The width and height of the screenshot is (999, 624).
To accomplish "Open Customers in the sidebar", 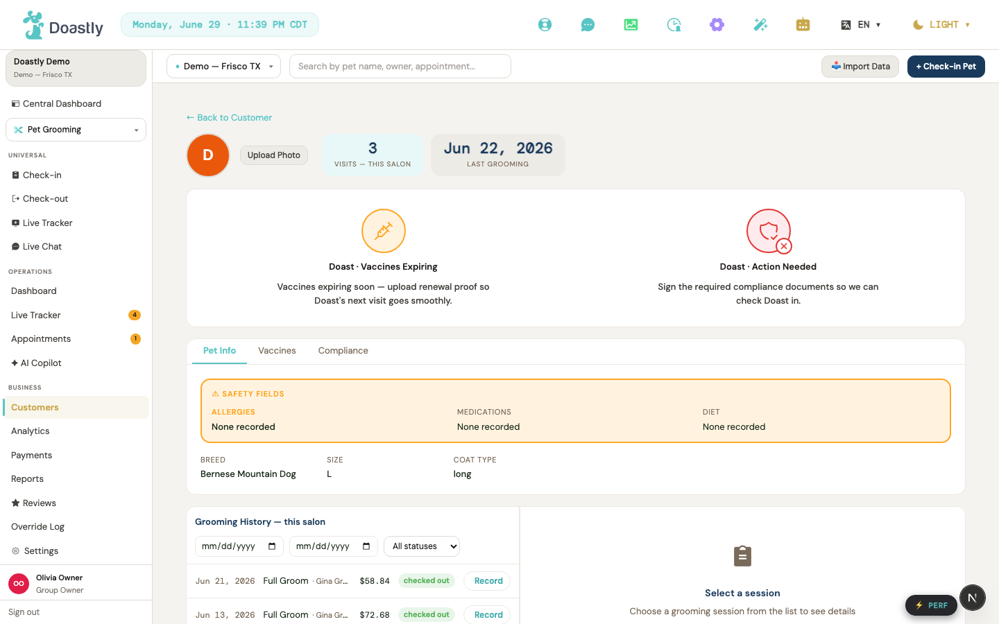I will (x=76, y=408).
